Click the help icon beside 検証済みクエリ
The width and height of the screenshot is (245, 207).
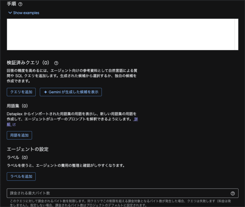click(56, 63)
